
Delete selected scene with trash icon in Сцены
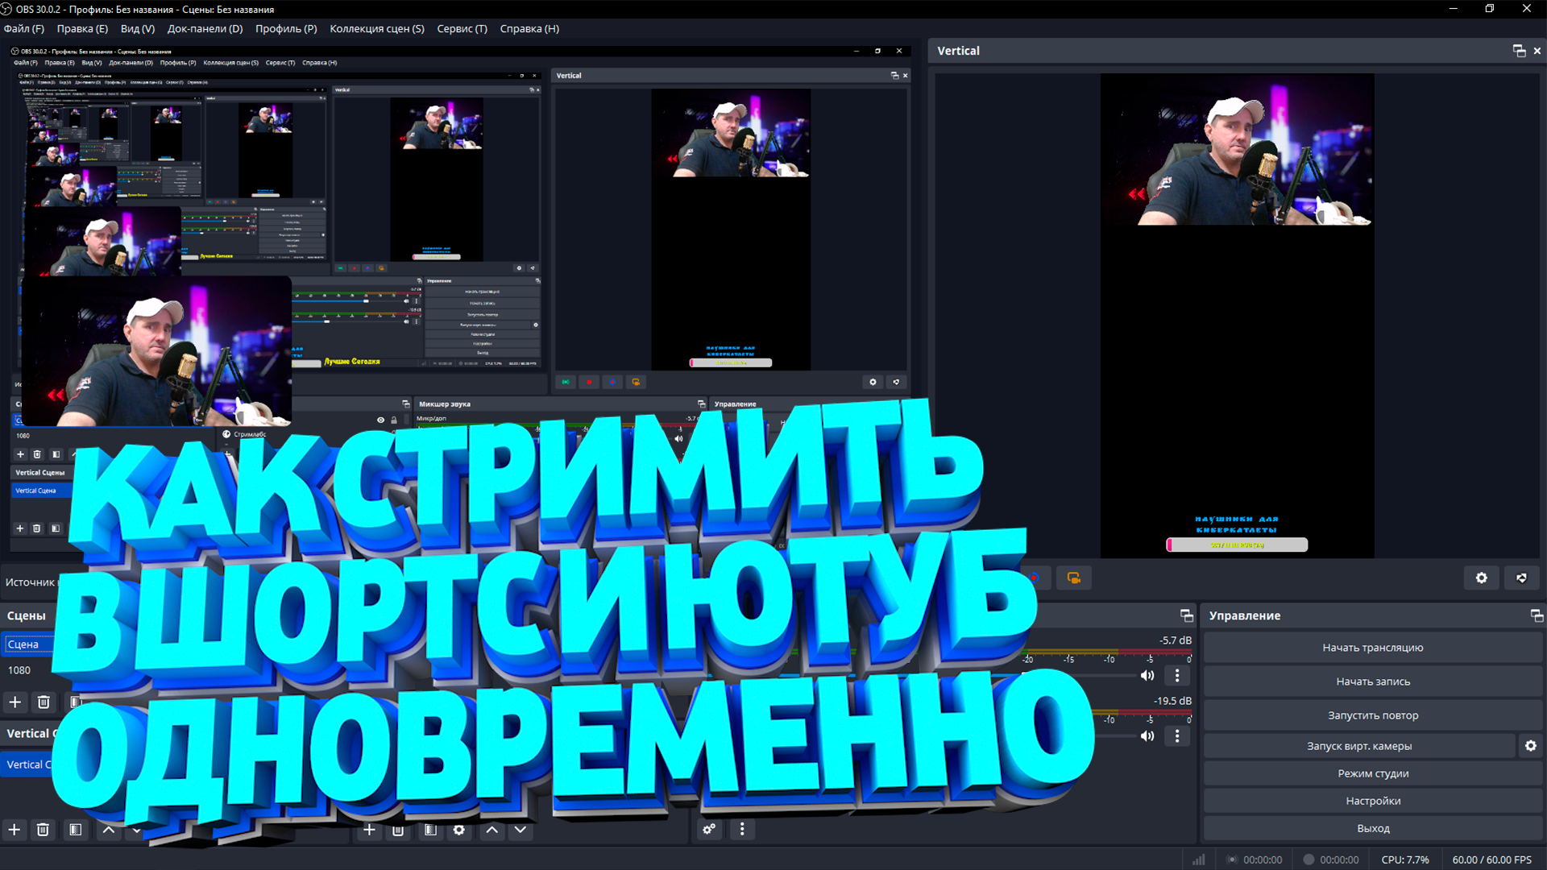pos(44,702)
